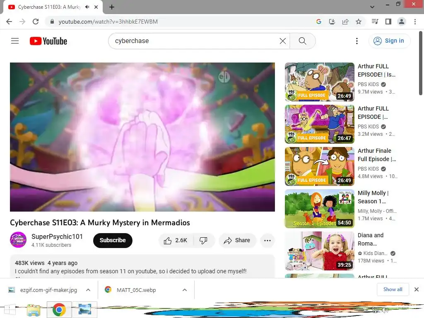Go back with the browser back arrow
This screenshot has width=424, height=318.
point(9,22)
